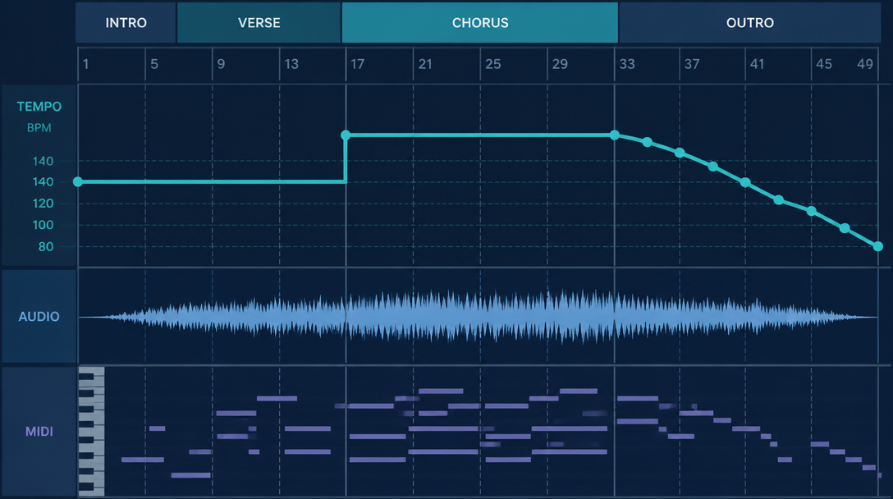893x499 pixels.
Task: Click bar number 45 on the ruler
Action: click(824, 64)
